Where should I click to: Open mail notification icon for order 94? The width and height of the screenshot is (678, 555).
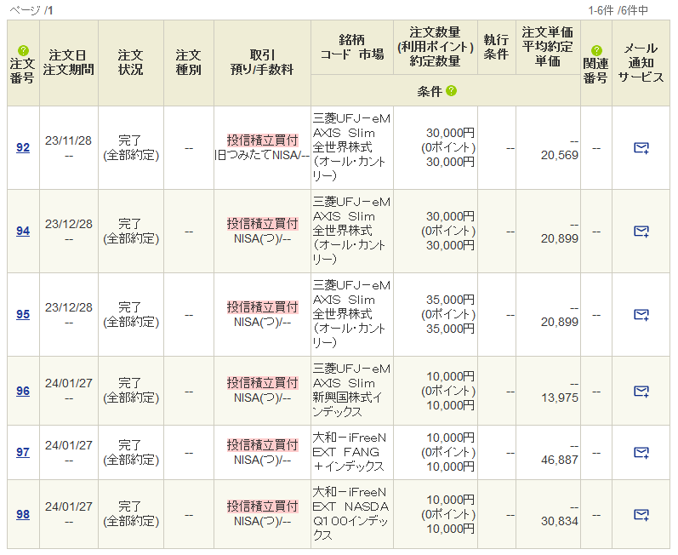641,232
